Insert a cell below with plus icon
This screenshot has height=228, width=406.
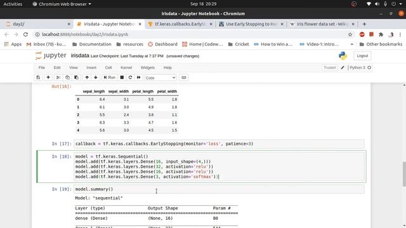pos(48,77)
